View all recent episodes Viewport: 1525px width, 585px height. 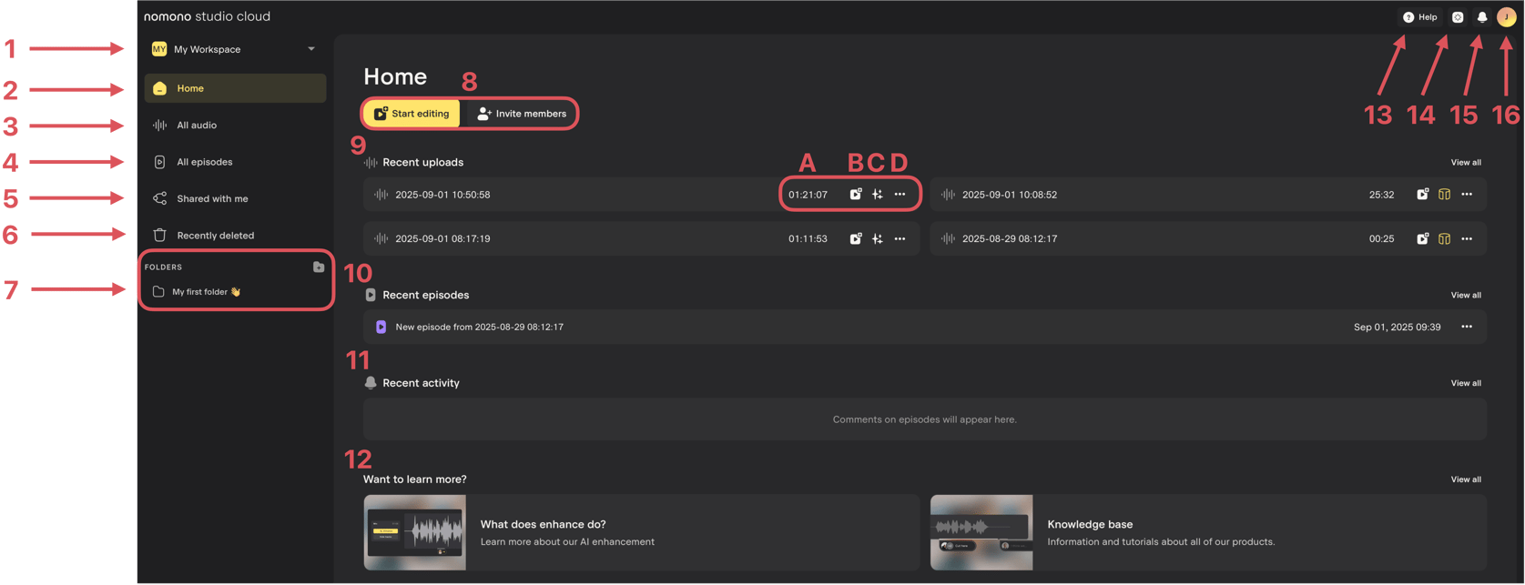(x=1466, y=296)
